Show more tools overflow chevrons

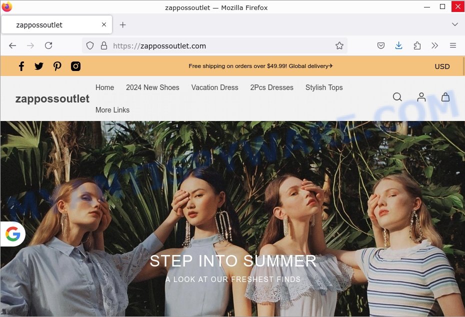(x=435, y=45)
